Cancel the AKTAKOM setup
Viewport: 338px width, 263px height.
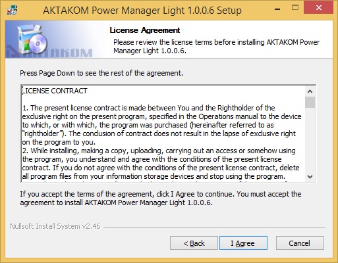coord(300,243)
